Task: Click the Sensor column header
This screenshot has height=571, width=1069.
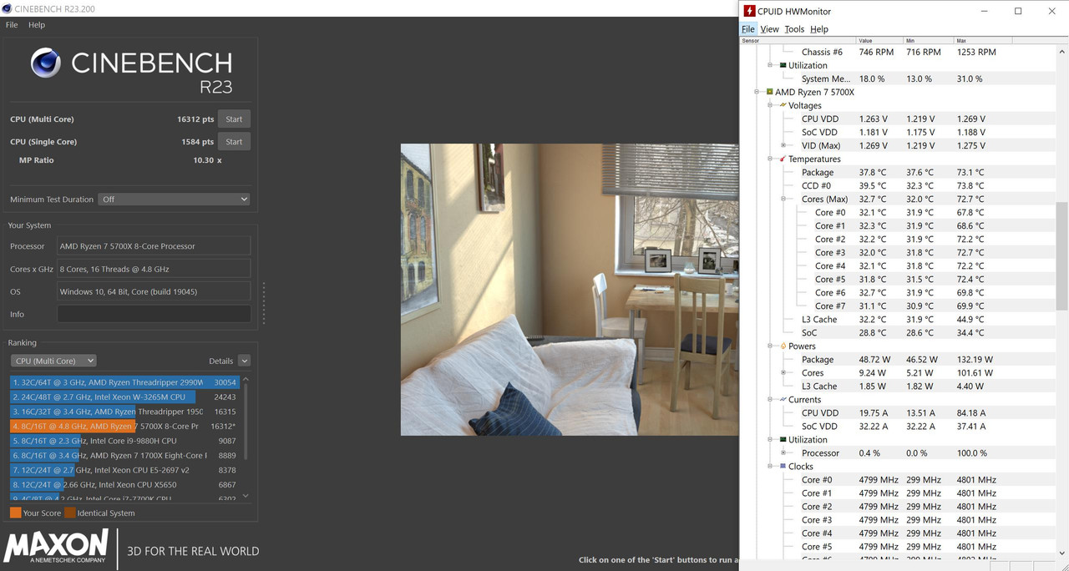Action: point(798,40)
